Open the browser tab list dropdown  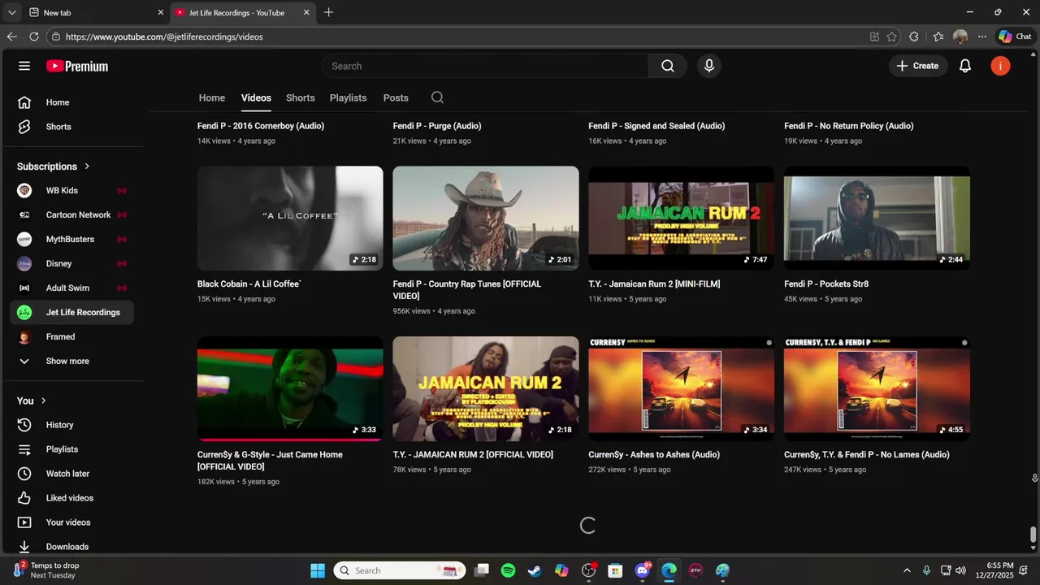[11, 12]
